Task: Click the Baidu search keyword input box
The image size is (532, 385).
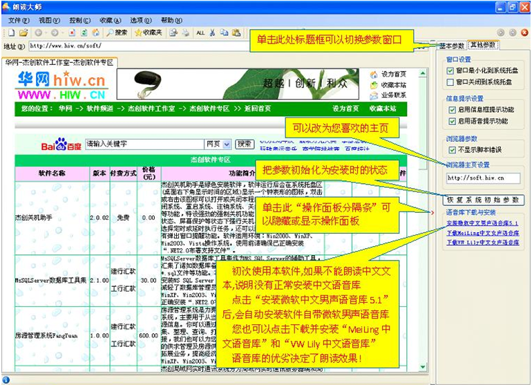Action: click(x=144, y=144)
